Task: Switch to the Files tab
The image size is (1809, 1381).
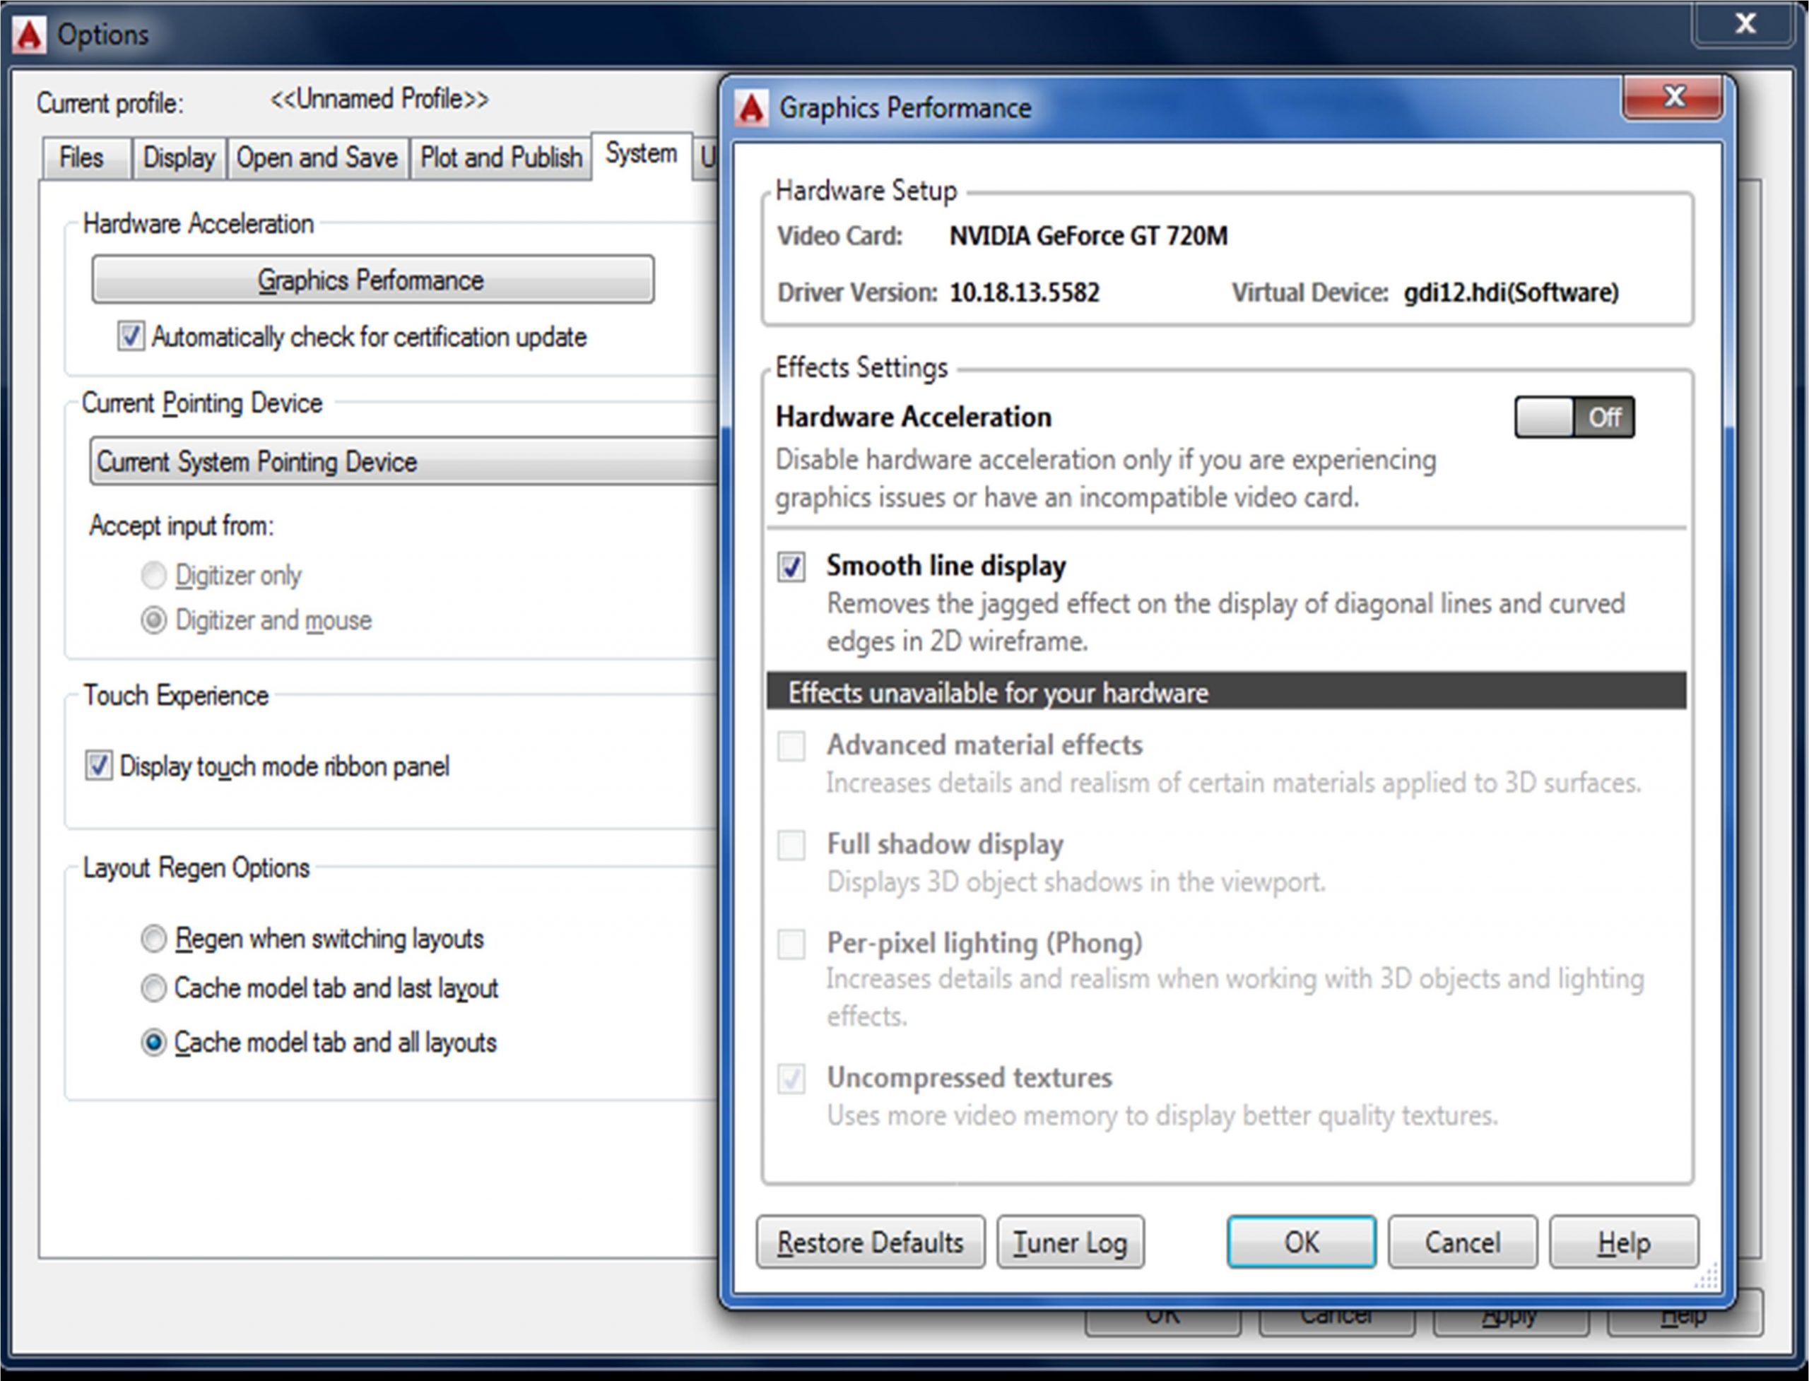Action: tap(81, 157)
